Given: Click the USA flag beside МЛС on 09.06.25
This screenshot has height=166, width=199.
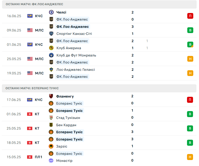Looking at the screenshot, I should (x=30, y=30).
